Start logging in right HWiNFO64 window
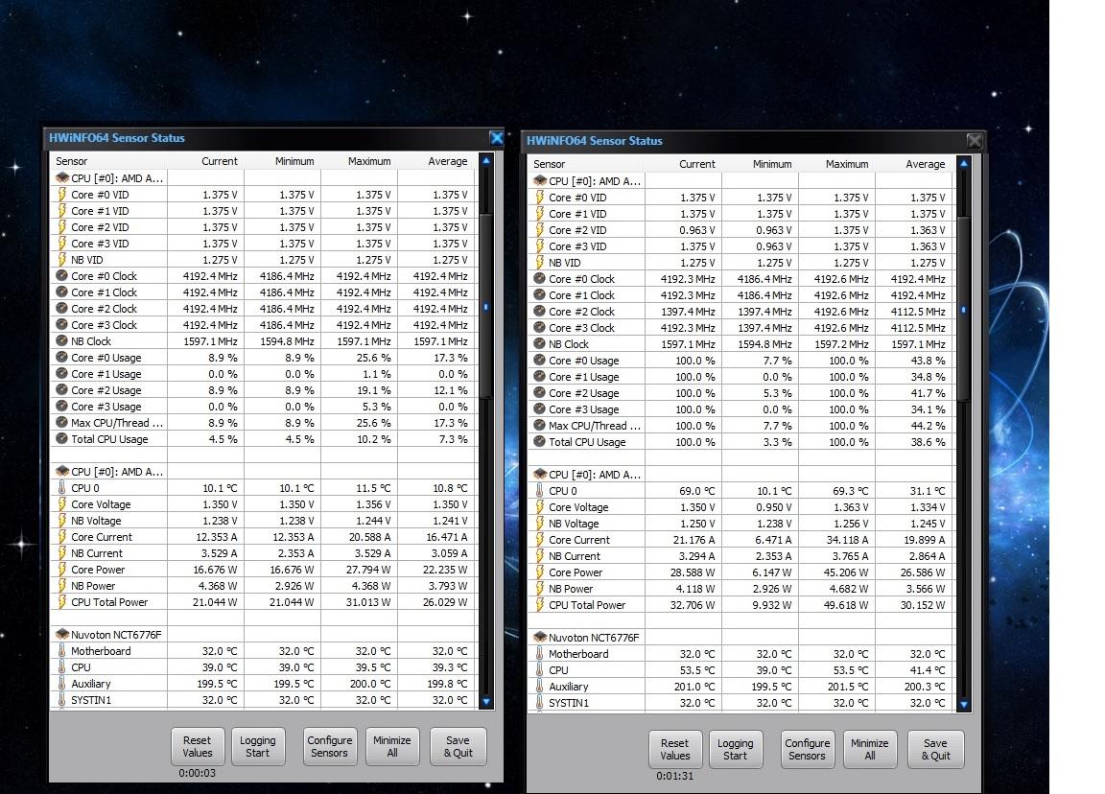This screenshot has height=794, width=1105. click(x=736, y=749)
